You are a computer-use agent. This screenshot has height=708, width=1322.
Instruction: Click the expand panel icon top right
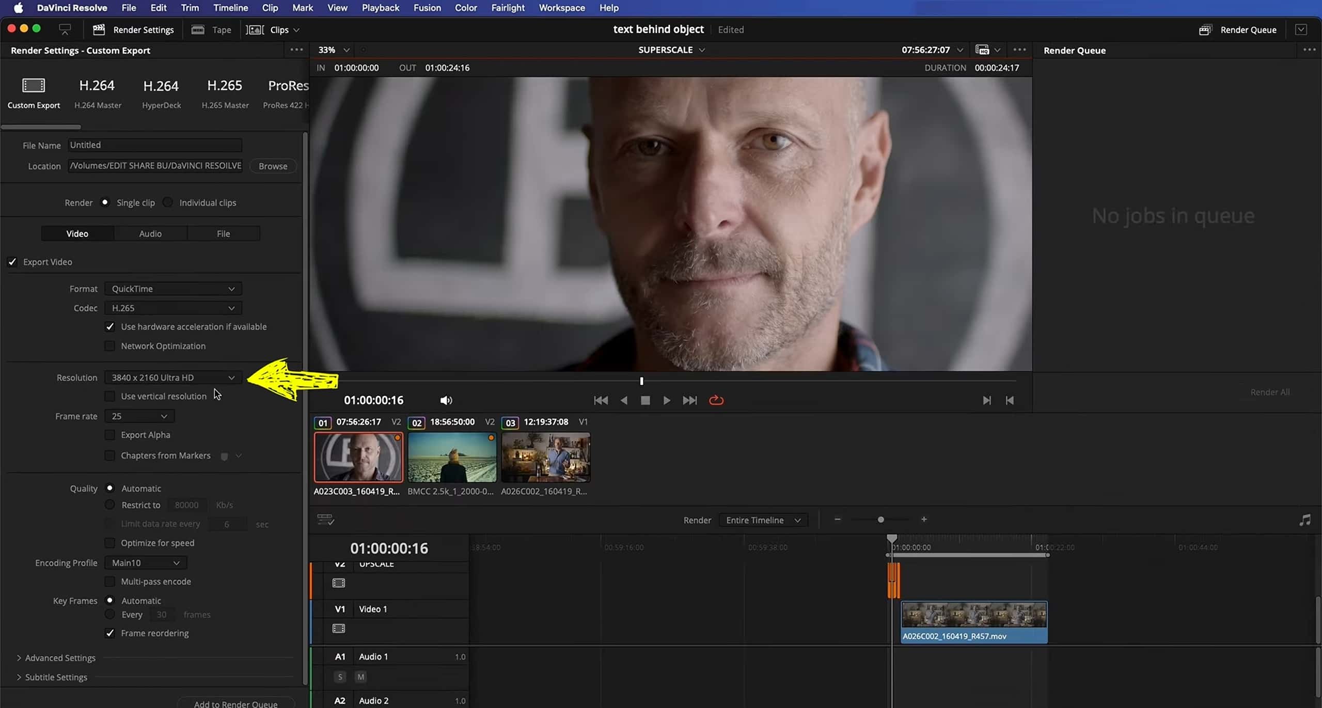(x=1301, y=29)
